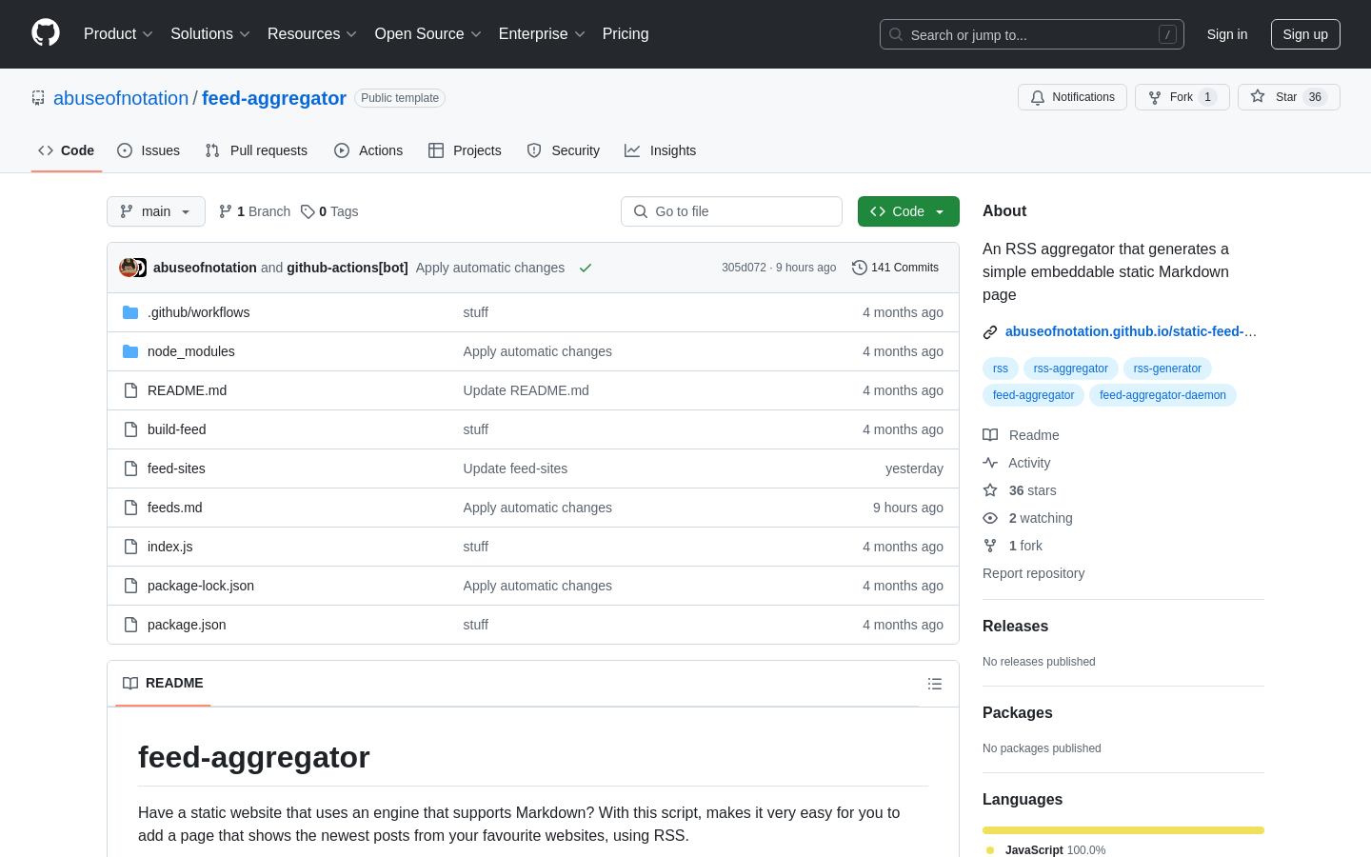1371x857 pixels.
Task: Click the abuseofnotation avatar image
Action: point(128,268)
